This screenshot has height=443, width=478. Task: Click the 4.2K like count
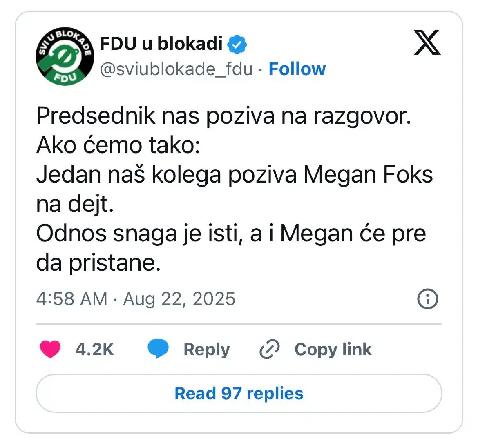click(94, 350)
